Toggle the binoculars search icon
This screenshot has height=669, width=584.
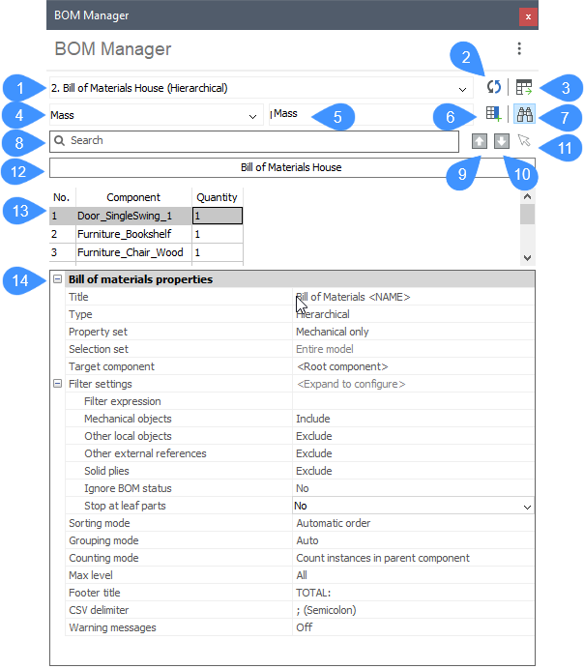[x=524, y=114]
